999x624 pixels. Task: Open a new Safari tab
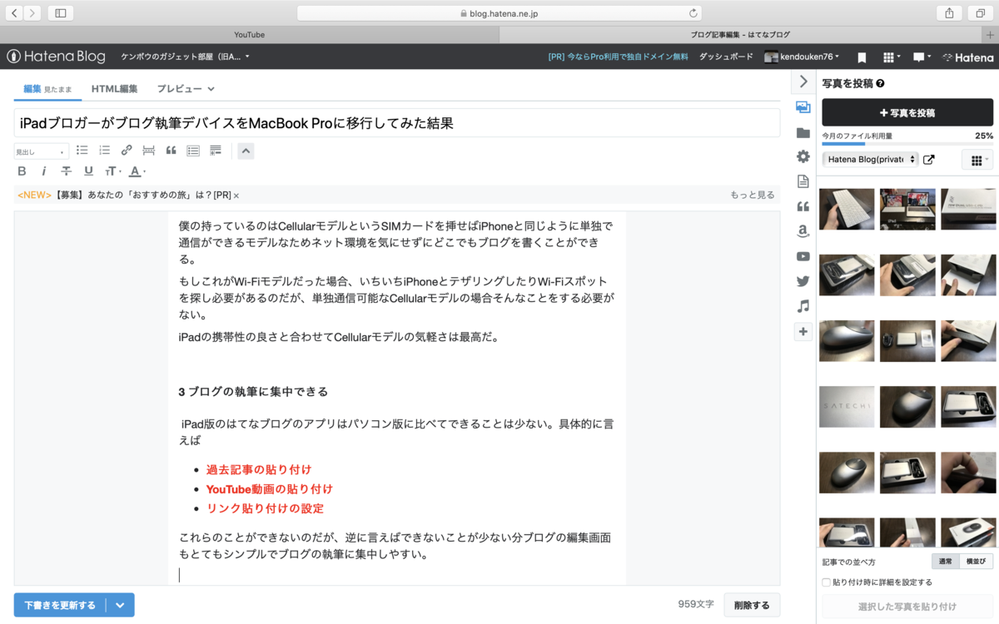pyautogui.click(x=990, y=34)
